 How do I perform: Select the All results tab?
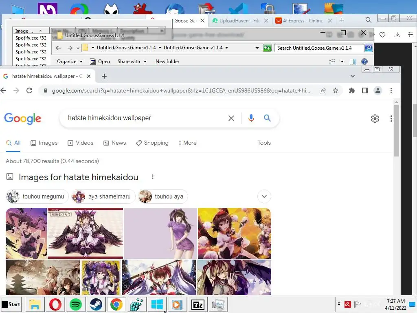[x=13, y=143]
